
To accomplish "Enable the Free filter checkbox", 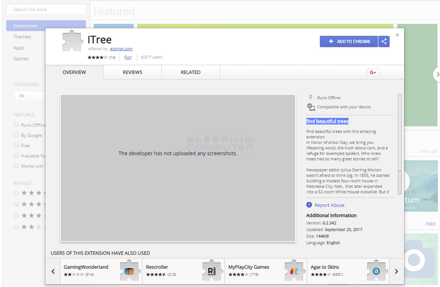I will tap(16, 145).
